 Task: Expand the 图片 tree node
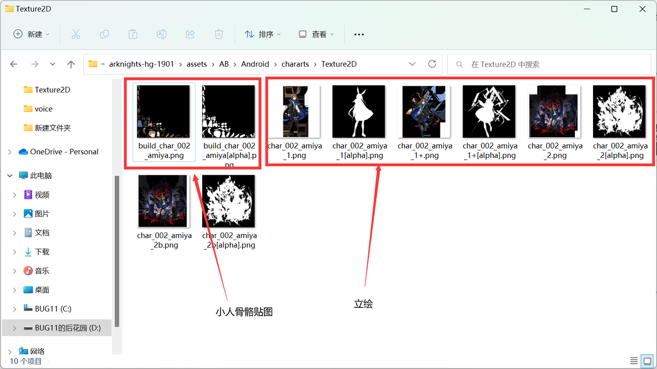14,214
